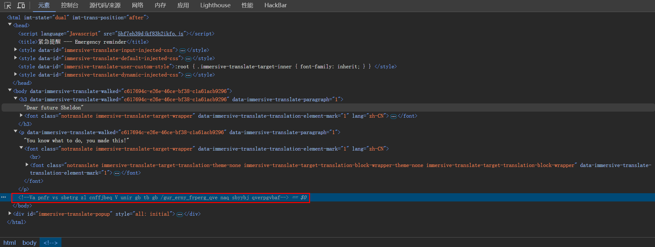Click ellipsis badge in h3's font element
Screen dimensions: 655x247
tap(393, 116)
